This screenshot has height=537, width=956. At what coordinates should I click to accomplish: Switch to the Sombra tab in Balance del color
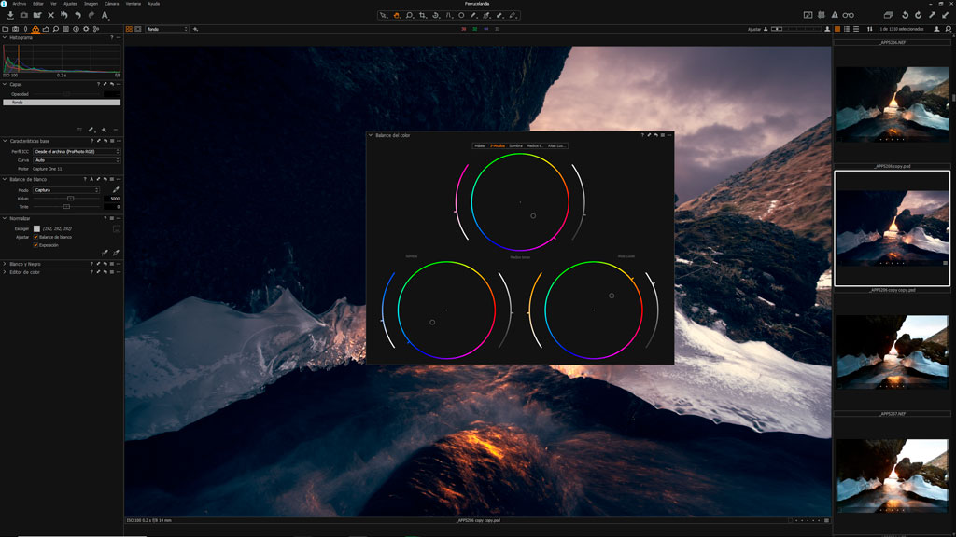click(515, 145)
